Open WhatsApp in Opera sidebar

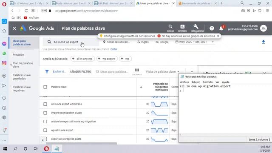point(4,54)
